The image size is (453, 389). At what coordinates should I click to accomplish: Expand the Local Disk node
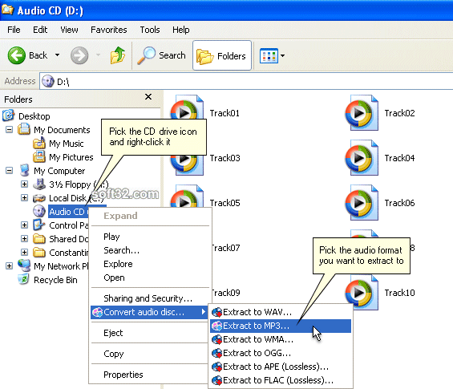coord(25,197)
